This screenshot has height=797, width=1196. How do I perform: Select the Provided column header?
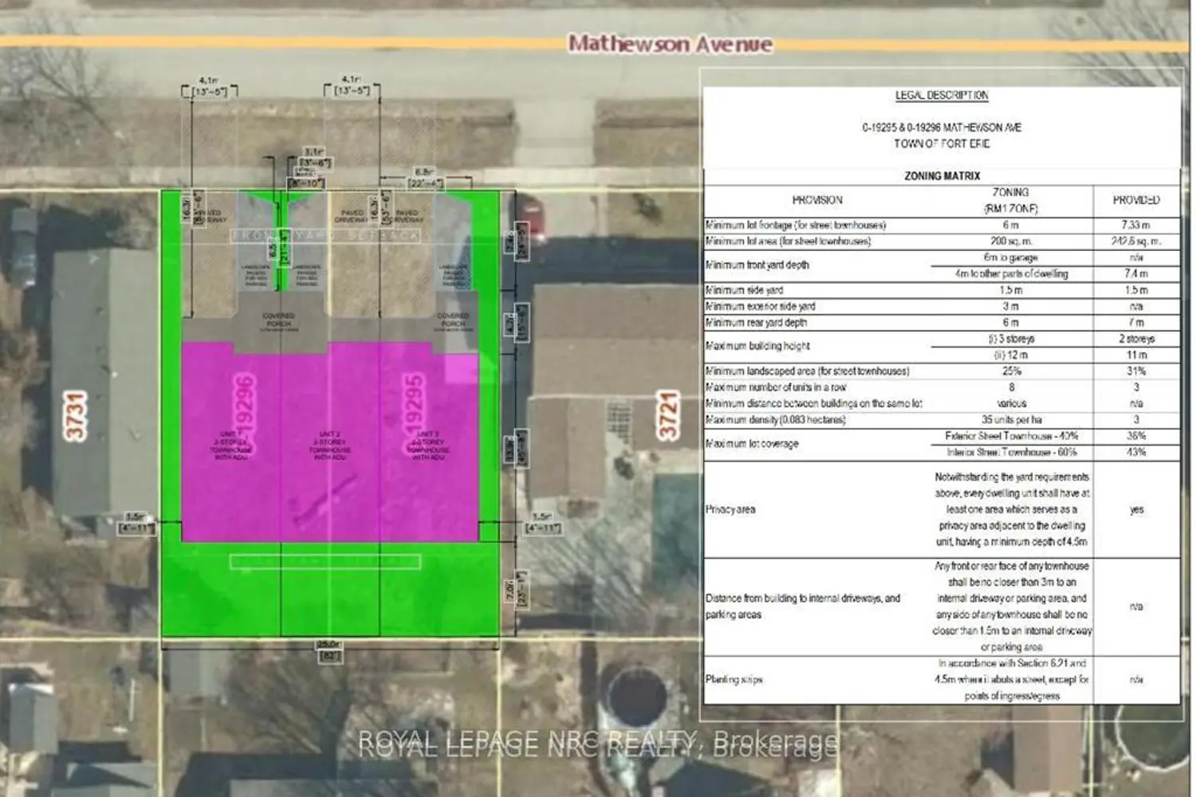tap(1136, 200)
